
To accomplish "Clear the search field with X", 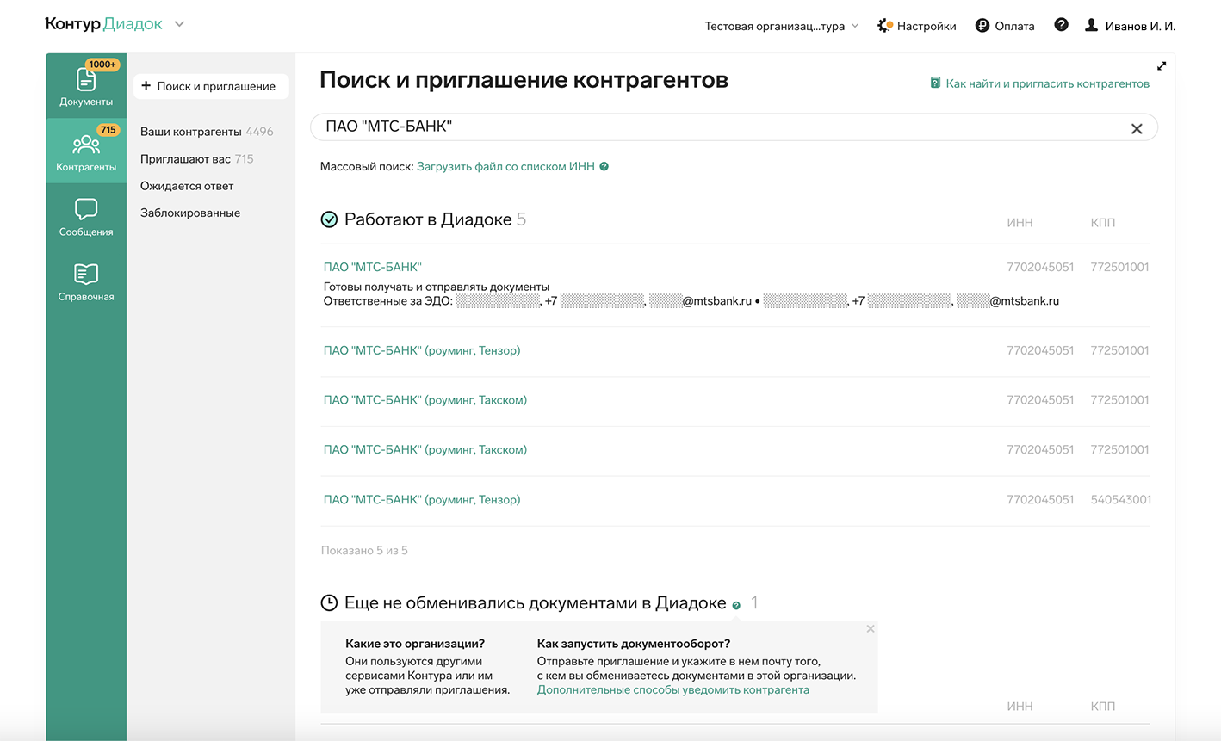I will pyautogui.click(x=1137, y=128).
